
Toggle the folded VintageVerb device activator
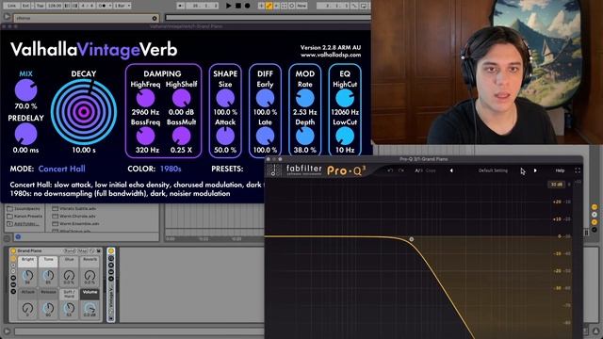(111, 251)
